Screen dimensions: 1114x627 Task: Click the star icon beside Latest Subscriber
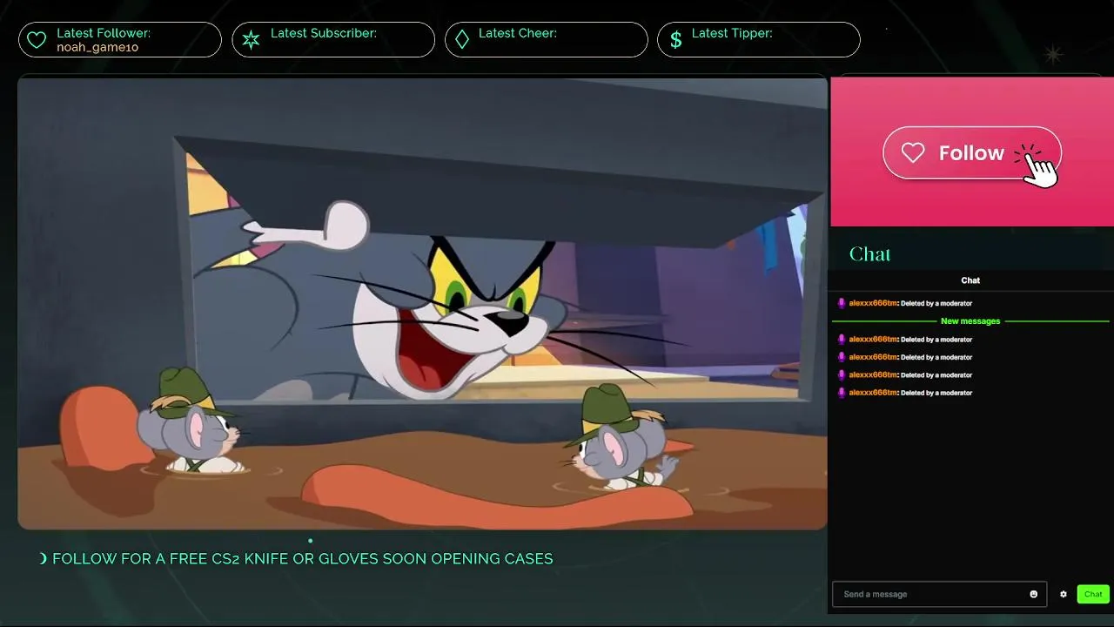[251, 40]
